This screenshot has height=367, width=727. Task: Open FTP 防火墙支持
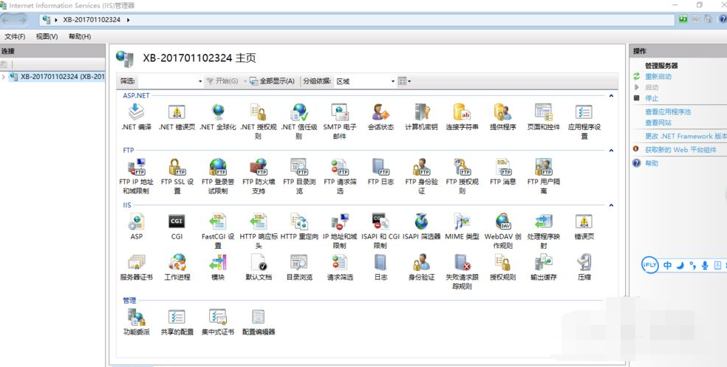pos(259,176)
